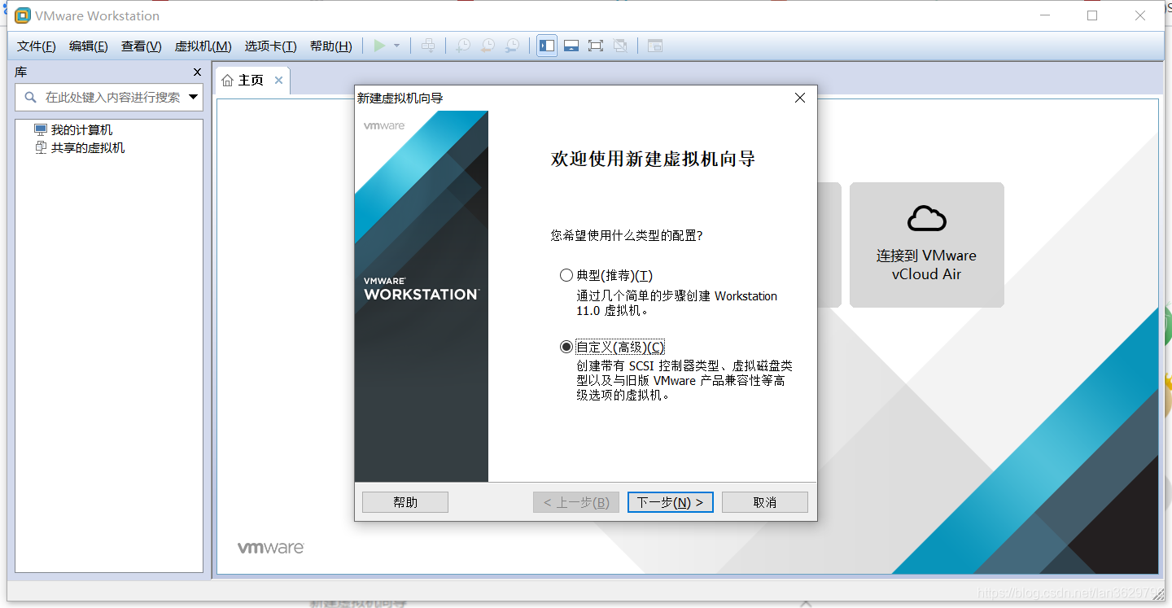Click the send Ctrl+Alt+Del toolbar icon
Viewport: 1172px width, 608px height.
[428, 46]
